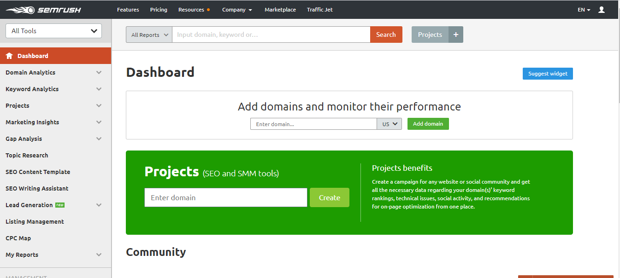The image size is (620, 278).
Task: Open the user profile icon
Action: pyautogui.click(x=601, y=10)
